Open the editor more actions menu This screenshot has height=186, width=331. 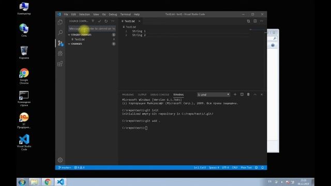[262, 21]
